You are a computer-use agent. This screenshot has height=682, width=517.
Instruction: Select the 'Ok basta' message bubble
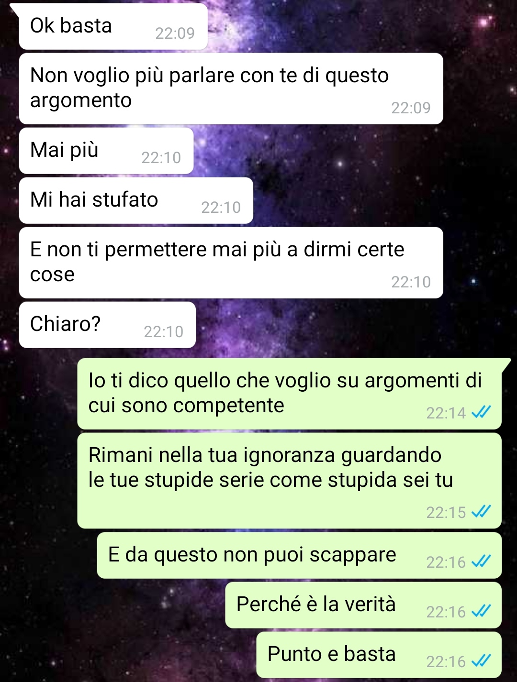(113, 26)
